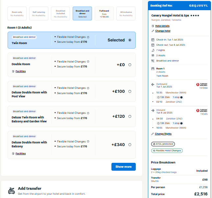Select Deluxe Double Room with Pool View radio

click(x=130, y=91)
